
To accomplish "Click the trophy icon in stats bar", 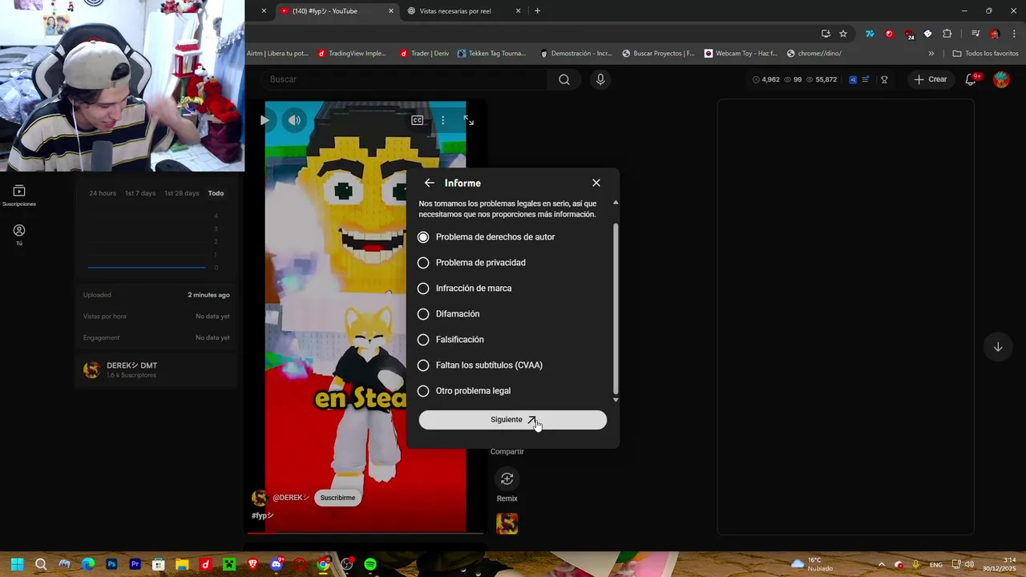I will tap(885, 79).
